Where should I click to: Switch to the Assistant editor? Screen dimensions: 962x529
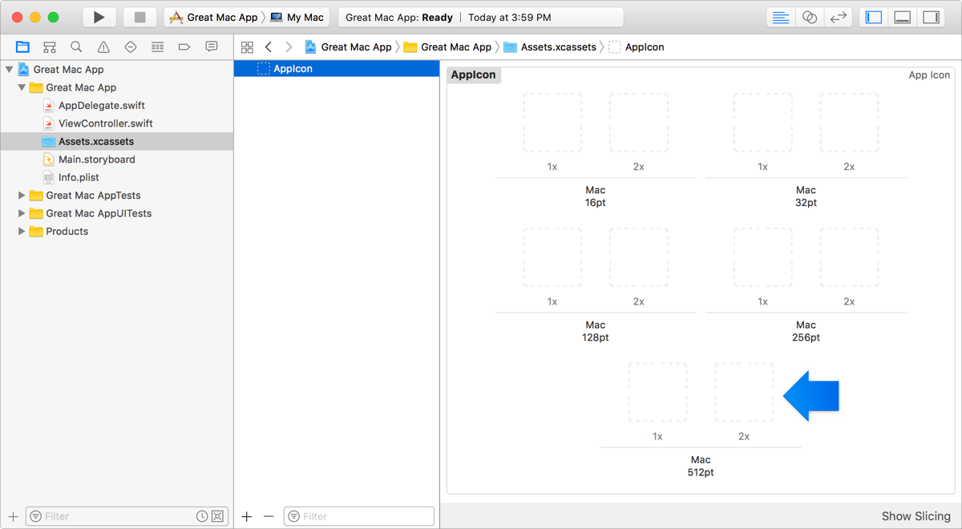(x=810, y=17)
